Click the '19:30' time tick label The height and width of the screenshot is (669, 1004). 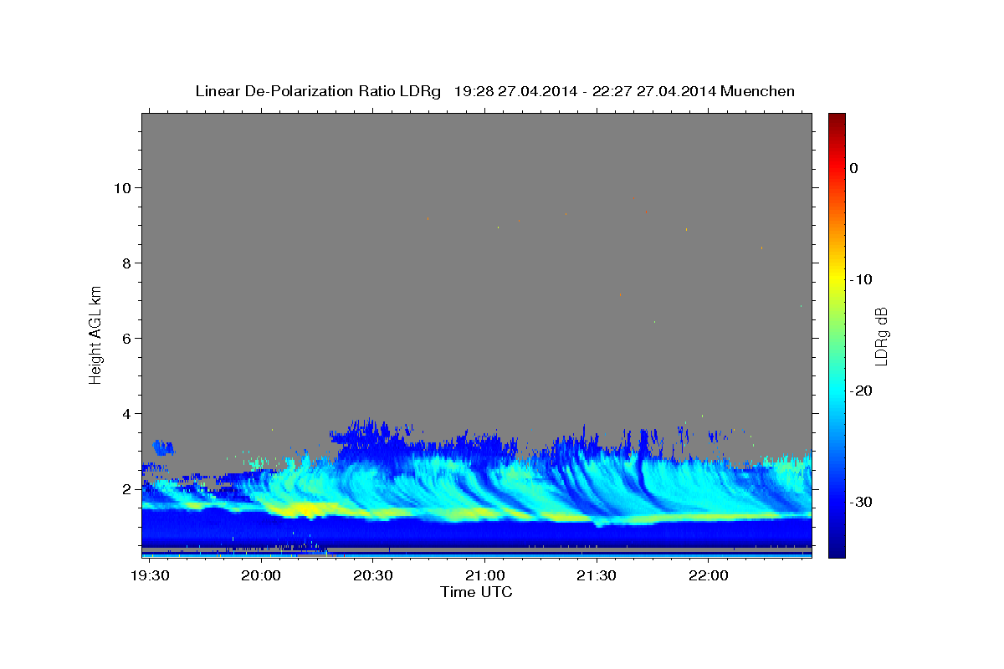151,576
